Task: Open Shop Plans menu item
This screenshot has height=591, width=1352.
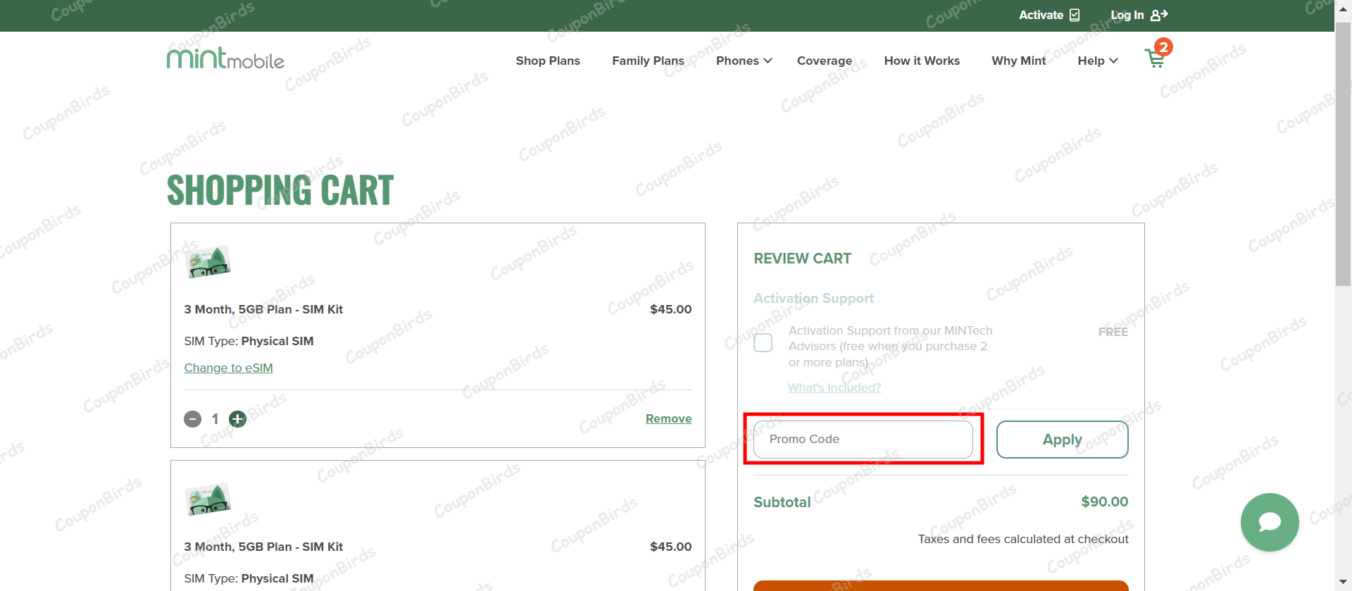Action: (x=548, y=61)
